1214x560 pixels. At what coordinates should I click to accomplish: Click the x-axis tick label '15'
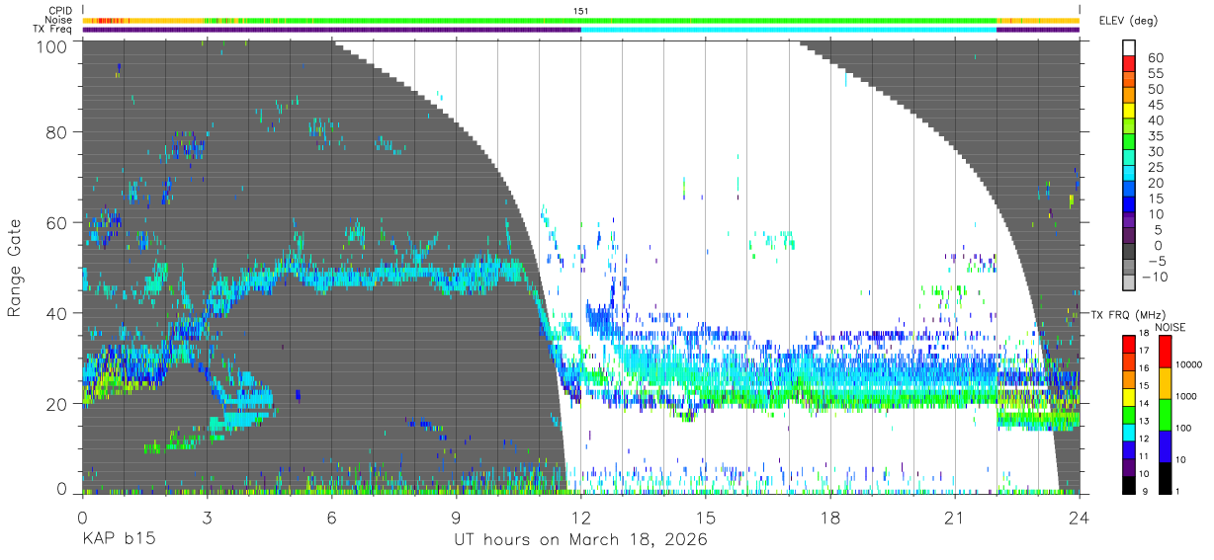point(706,517)
